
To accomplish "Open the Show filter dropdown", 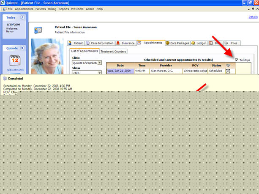I will pyautogui.click(x=99, y=73).
